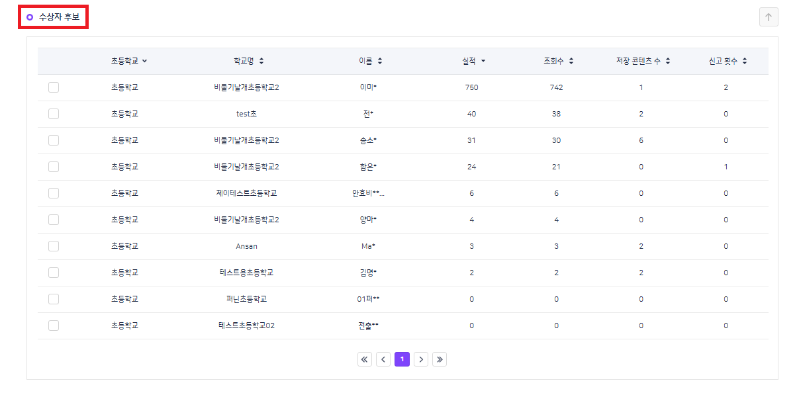This screenshot has height=393, width=799.
Task: Open the 초등학교 school-type dropdown header
Action: point(129,61)
